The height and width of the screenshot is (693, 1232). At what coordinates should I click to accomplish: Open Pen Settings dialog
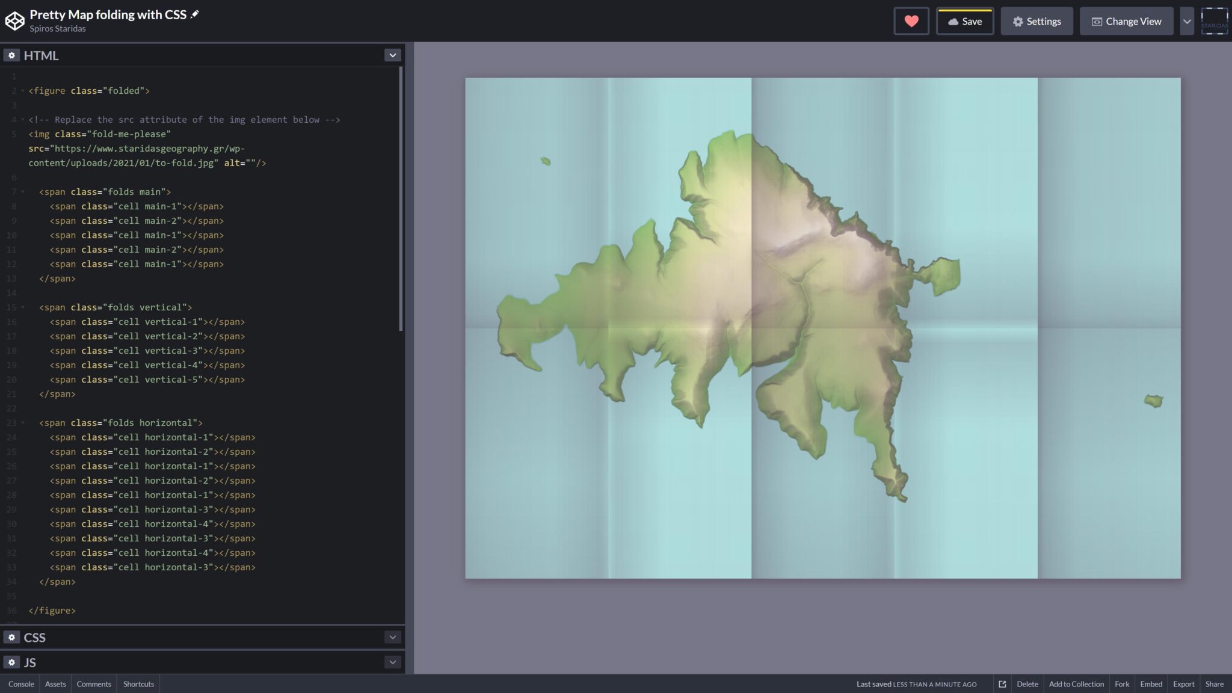(x=1036, y=21)
